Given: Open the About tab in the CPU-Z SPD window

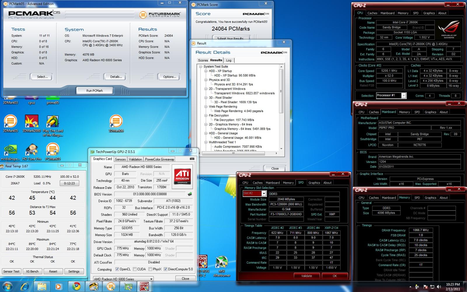Looking at the screenshot, I should [327, 183].
